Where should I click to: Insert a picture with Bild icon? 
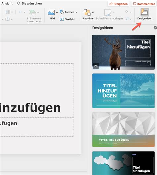tap(51, 12)
